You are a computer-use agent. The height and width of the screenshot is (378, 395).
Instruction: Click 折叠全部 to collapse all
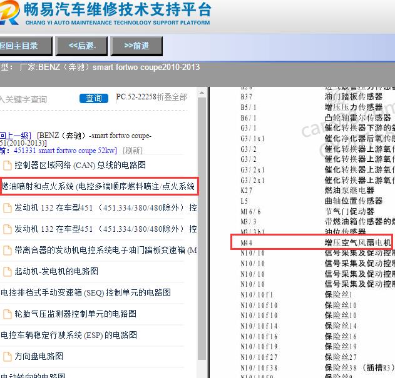(x=172, y=97)
